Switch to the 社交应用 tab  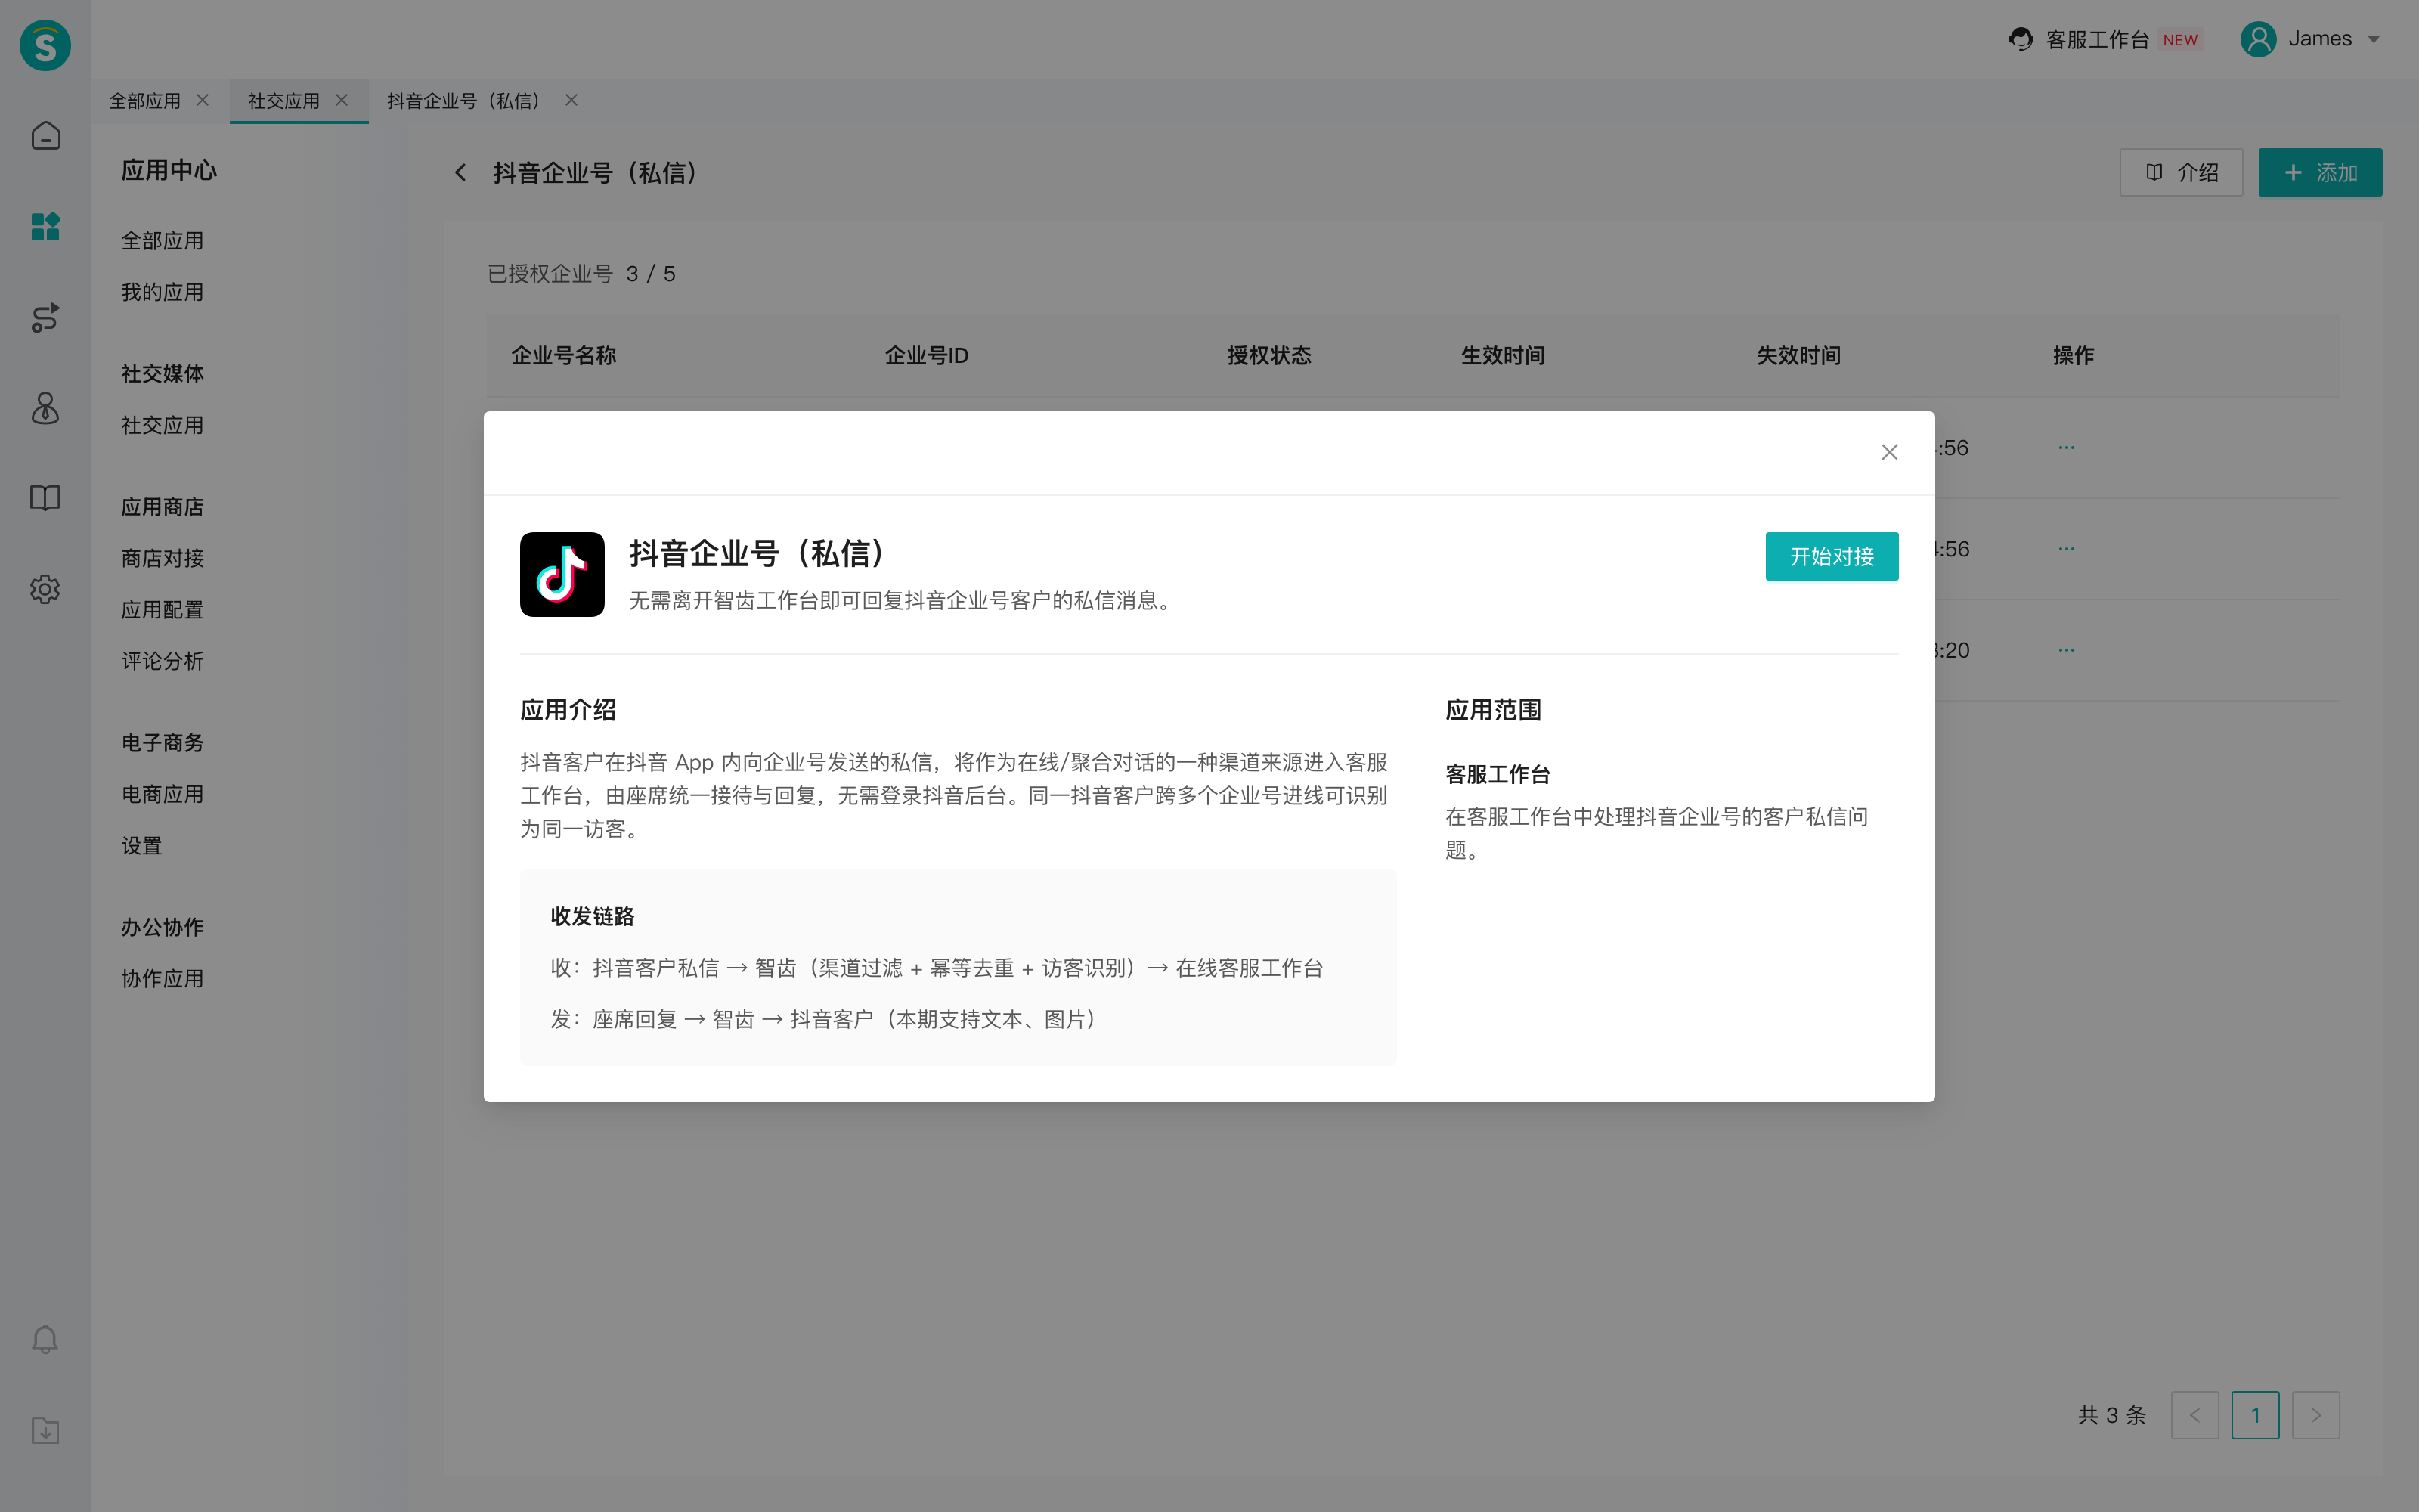284,101
